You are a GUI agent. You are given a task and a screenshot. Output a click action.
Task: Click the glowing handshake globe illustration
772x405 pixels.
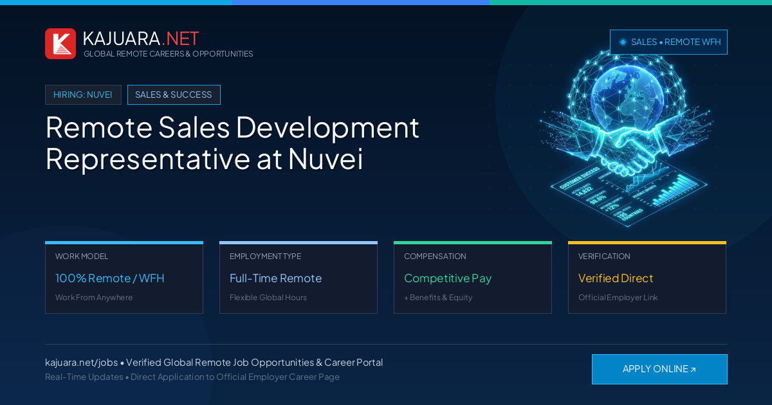click(x=627, y=138)
